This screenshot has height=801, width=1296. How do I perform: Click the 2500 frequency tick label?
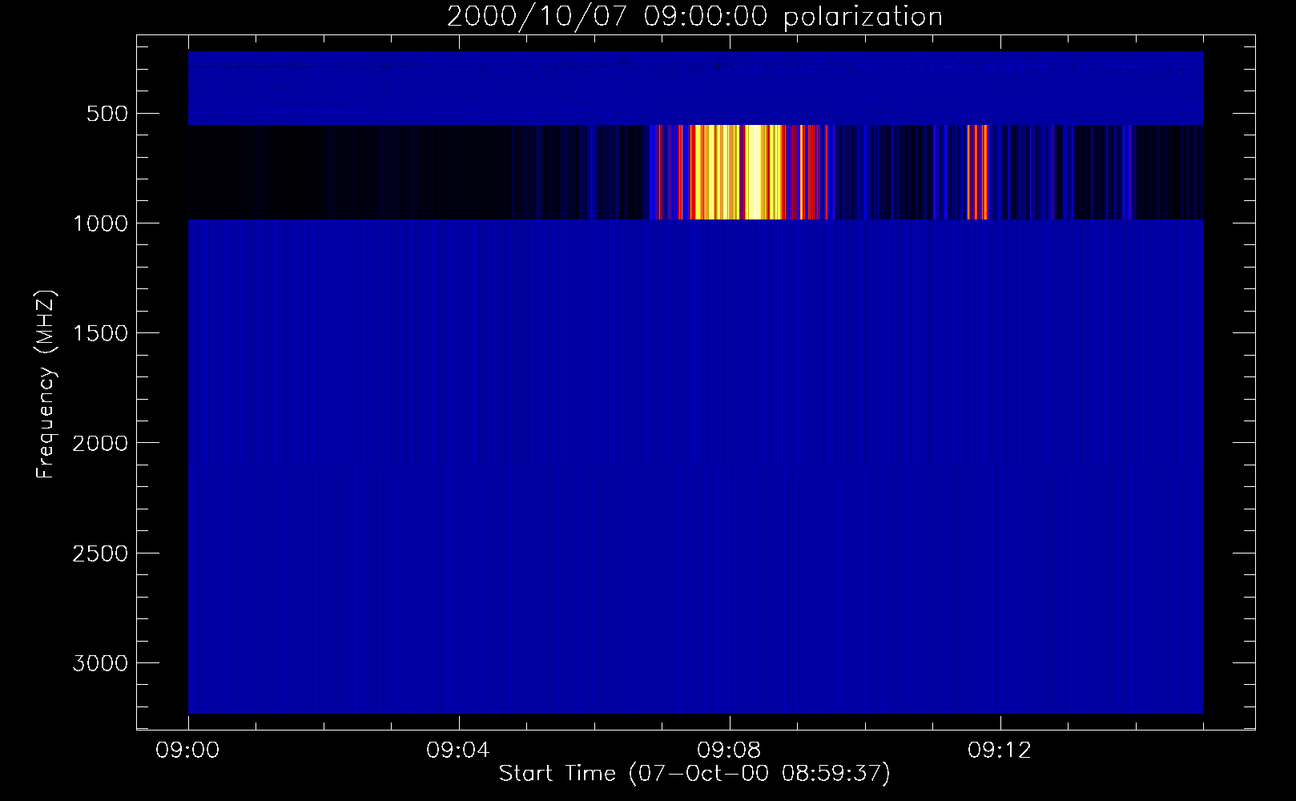pyautogui.click(x=100, y=553)
